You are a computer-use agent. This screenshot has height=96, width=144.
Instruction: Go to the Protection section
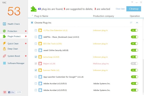point(12,31)
